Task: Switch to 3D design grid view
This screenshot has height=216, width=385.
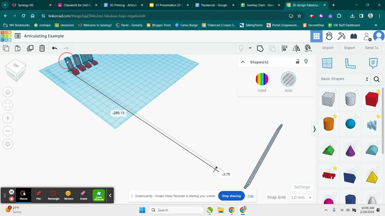Action: point(316,36)
